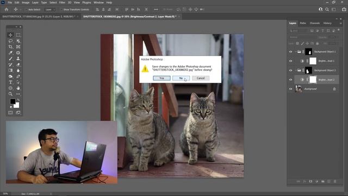Select the Brush tool
348x196 pixels.
pos(10,59)
